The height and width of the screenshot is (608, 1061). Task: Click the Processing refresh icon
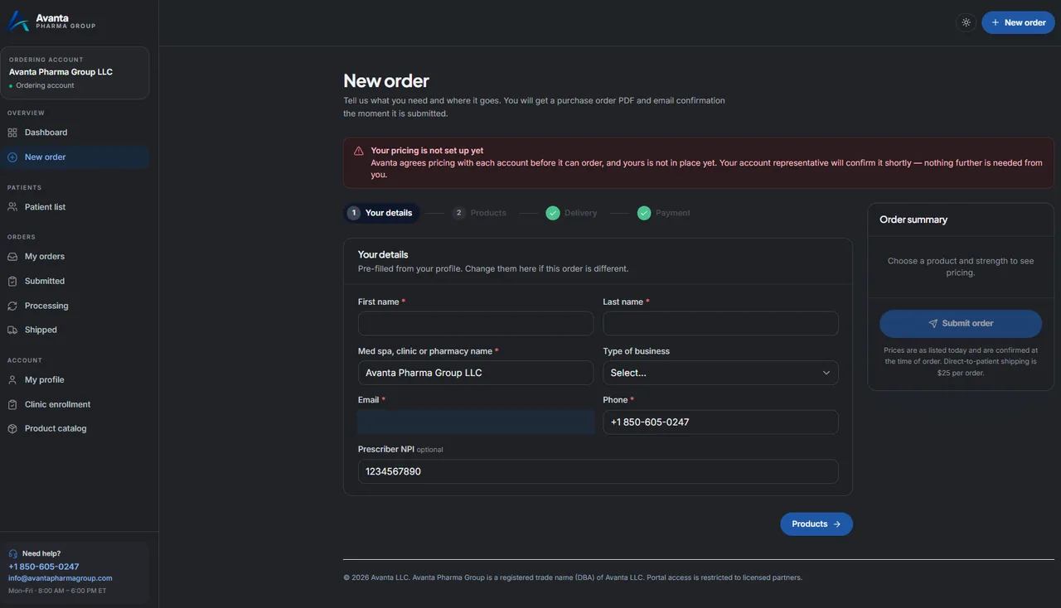(x=12, y=306)
